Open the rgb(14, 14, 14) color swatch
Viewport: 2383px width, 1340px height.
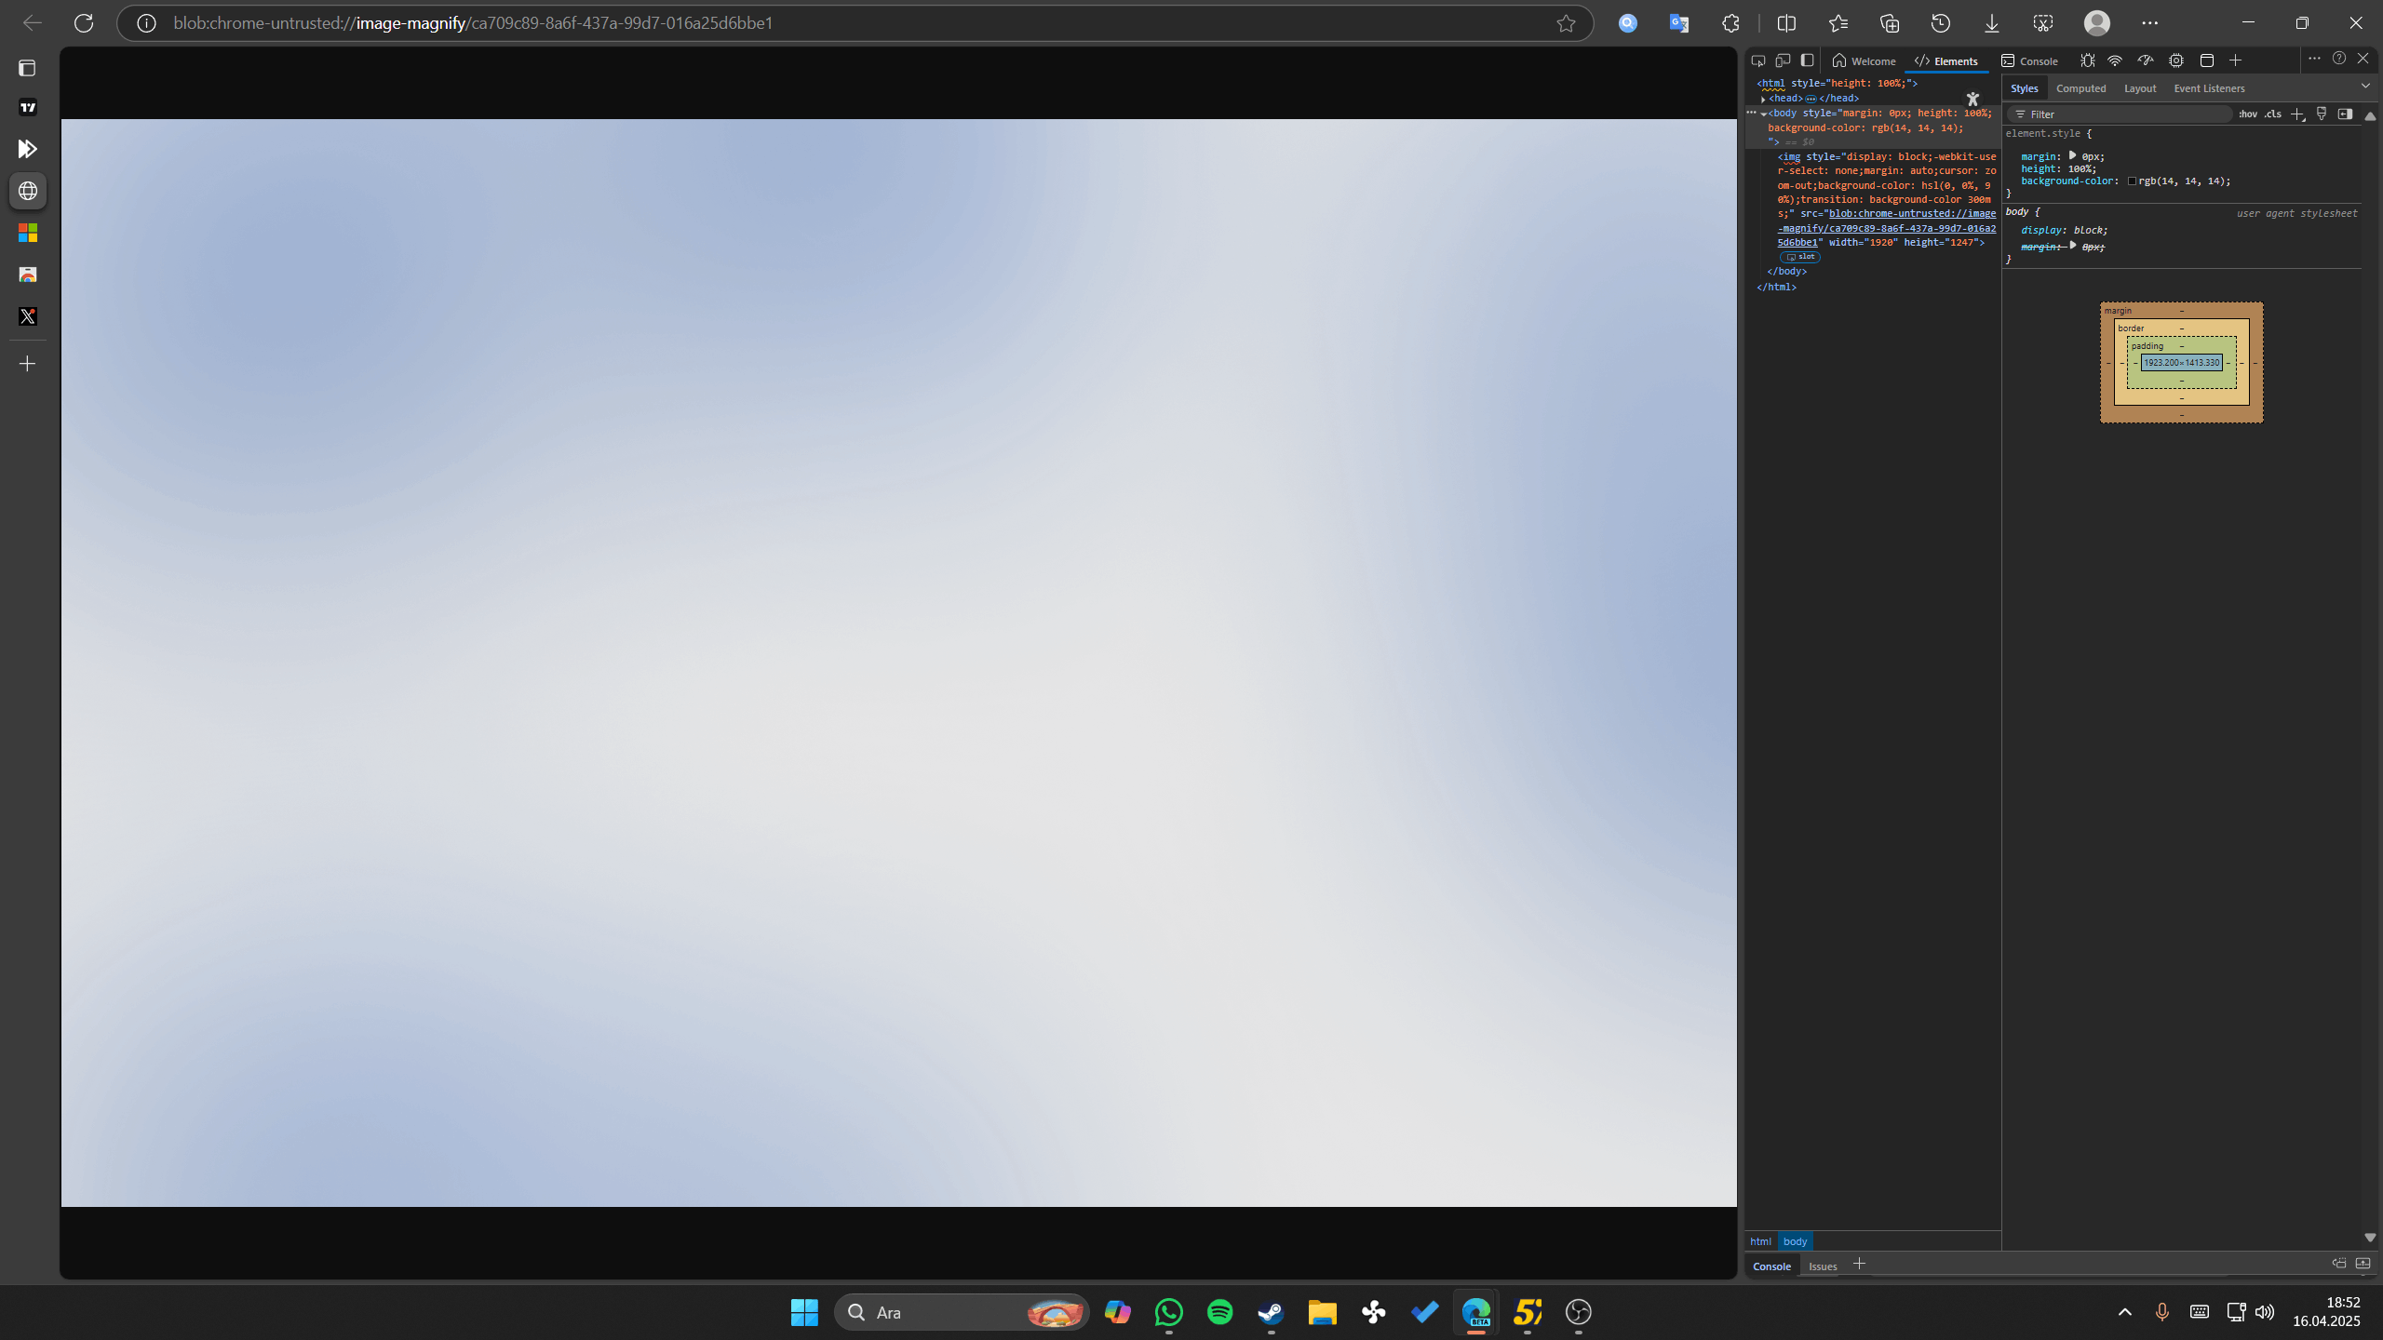[2133, 182]
